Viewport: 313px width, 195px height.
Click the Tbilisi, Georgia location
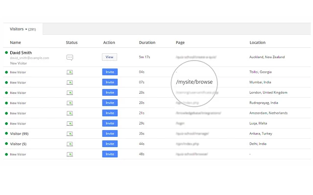(x=260, y=72)
